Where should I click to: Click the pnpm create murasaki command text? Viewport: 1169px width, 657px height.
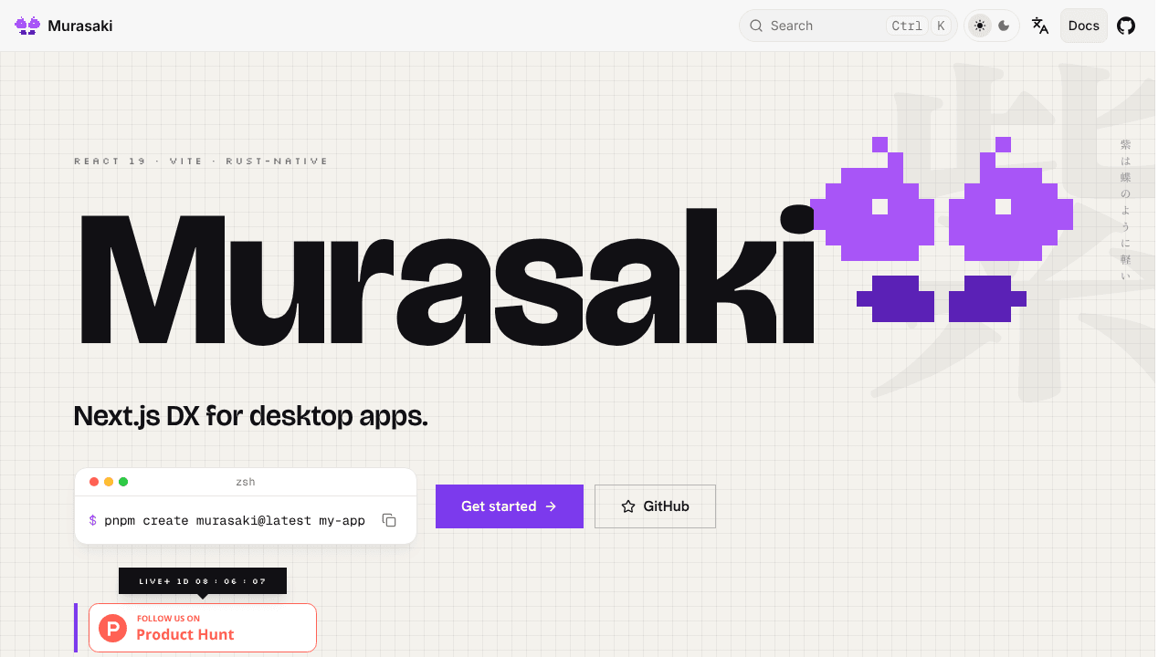pos(235,520)
